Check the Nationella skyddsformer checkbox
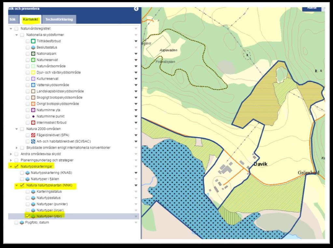This screenshot has height=248, width=333. 22,35
